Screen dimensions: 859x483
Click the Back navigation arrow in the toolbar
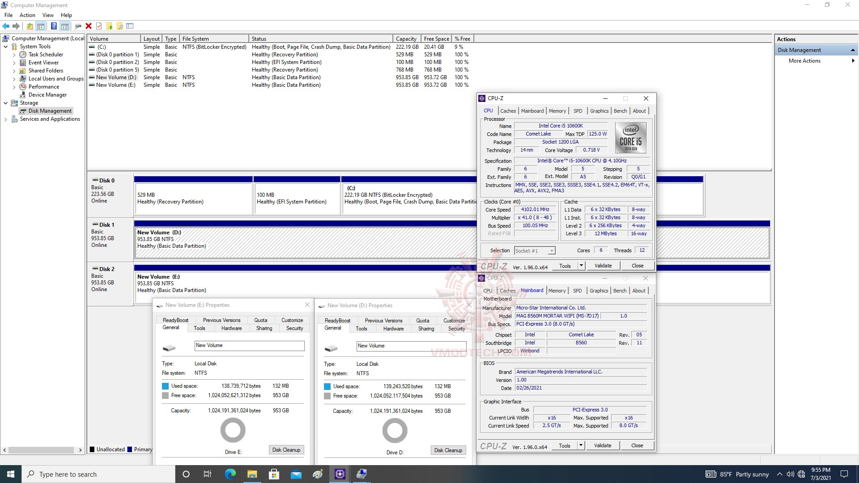tap(6, 26)
